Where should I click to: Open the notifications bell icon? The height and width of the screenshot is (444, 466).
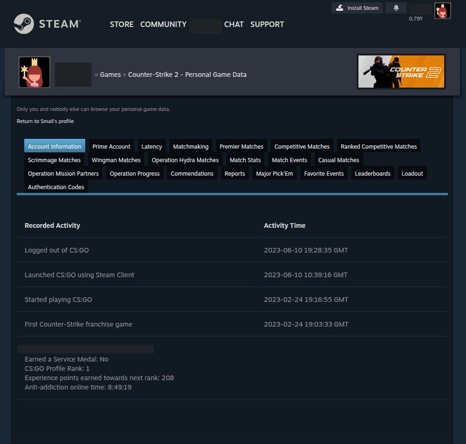coord(396,8)
